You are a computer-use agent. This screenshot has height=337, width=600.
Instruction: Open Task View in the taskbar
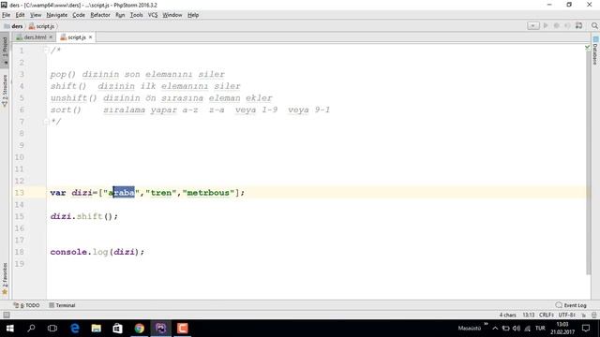(52, 329)
